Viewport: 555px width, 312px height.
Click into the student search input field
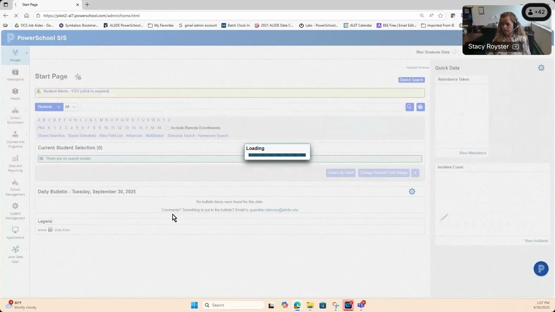click(x=241, y=107)
